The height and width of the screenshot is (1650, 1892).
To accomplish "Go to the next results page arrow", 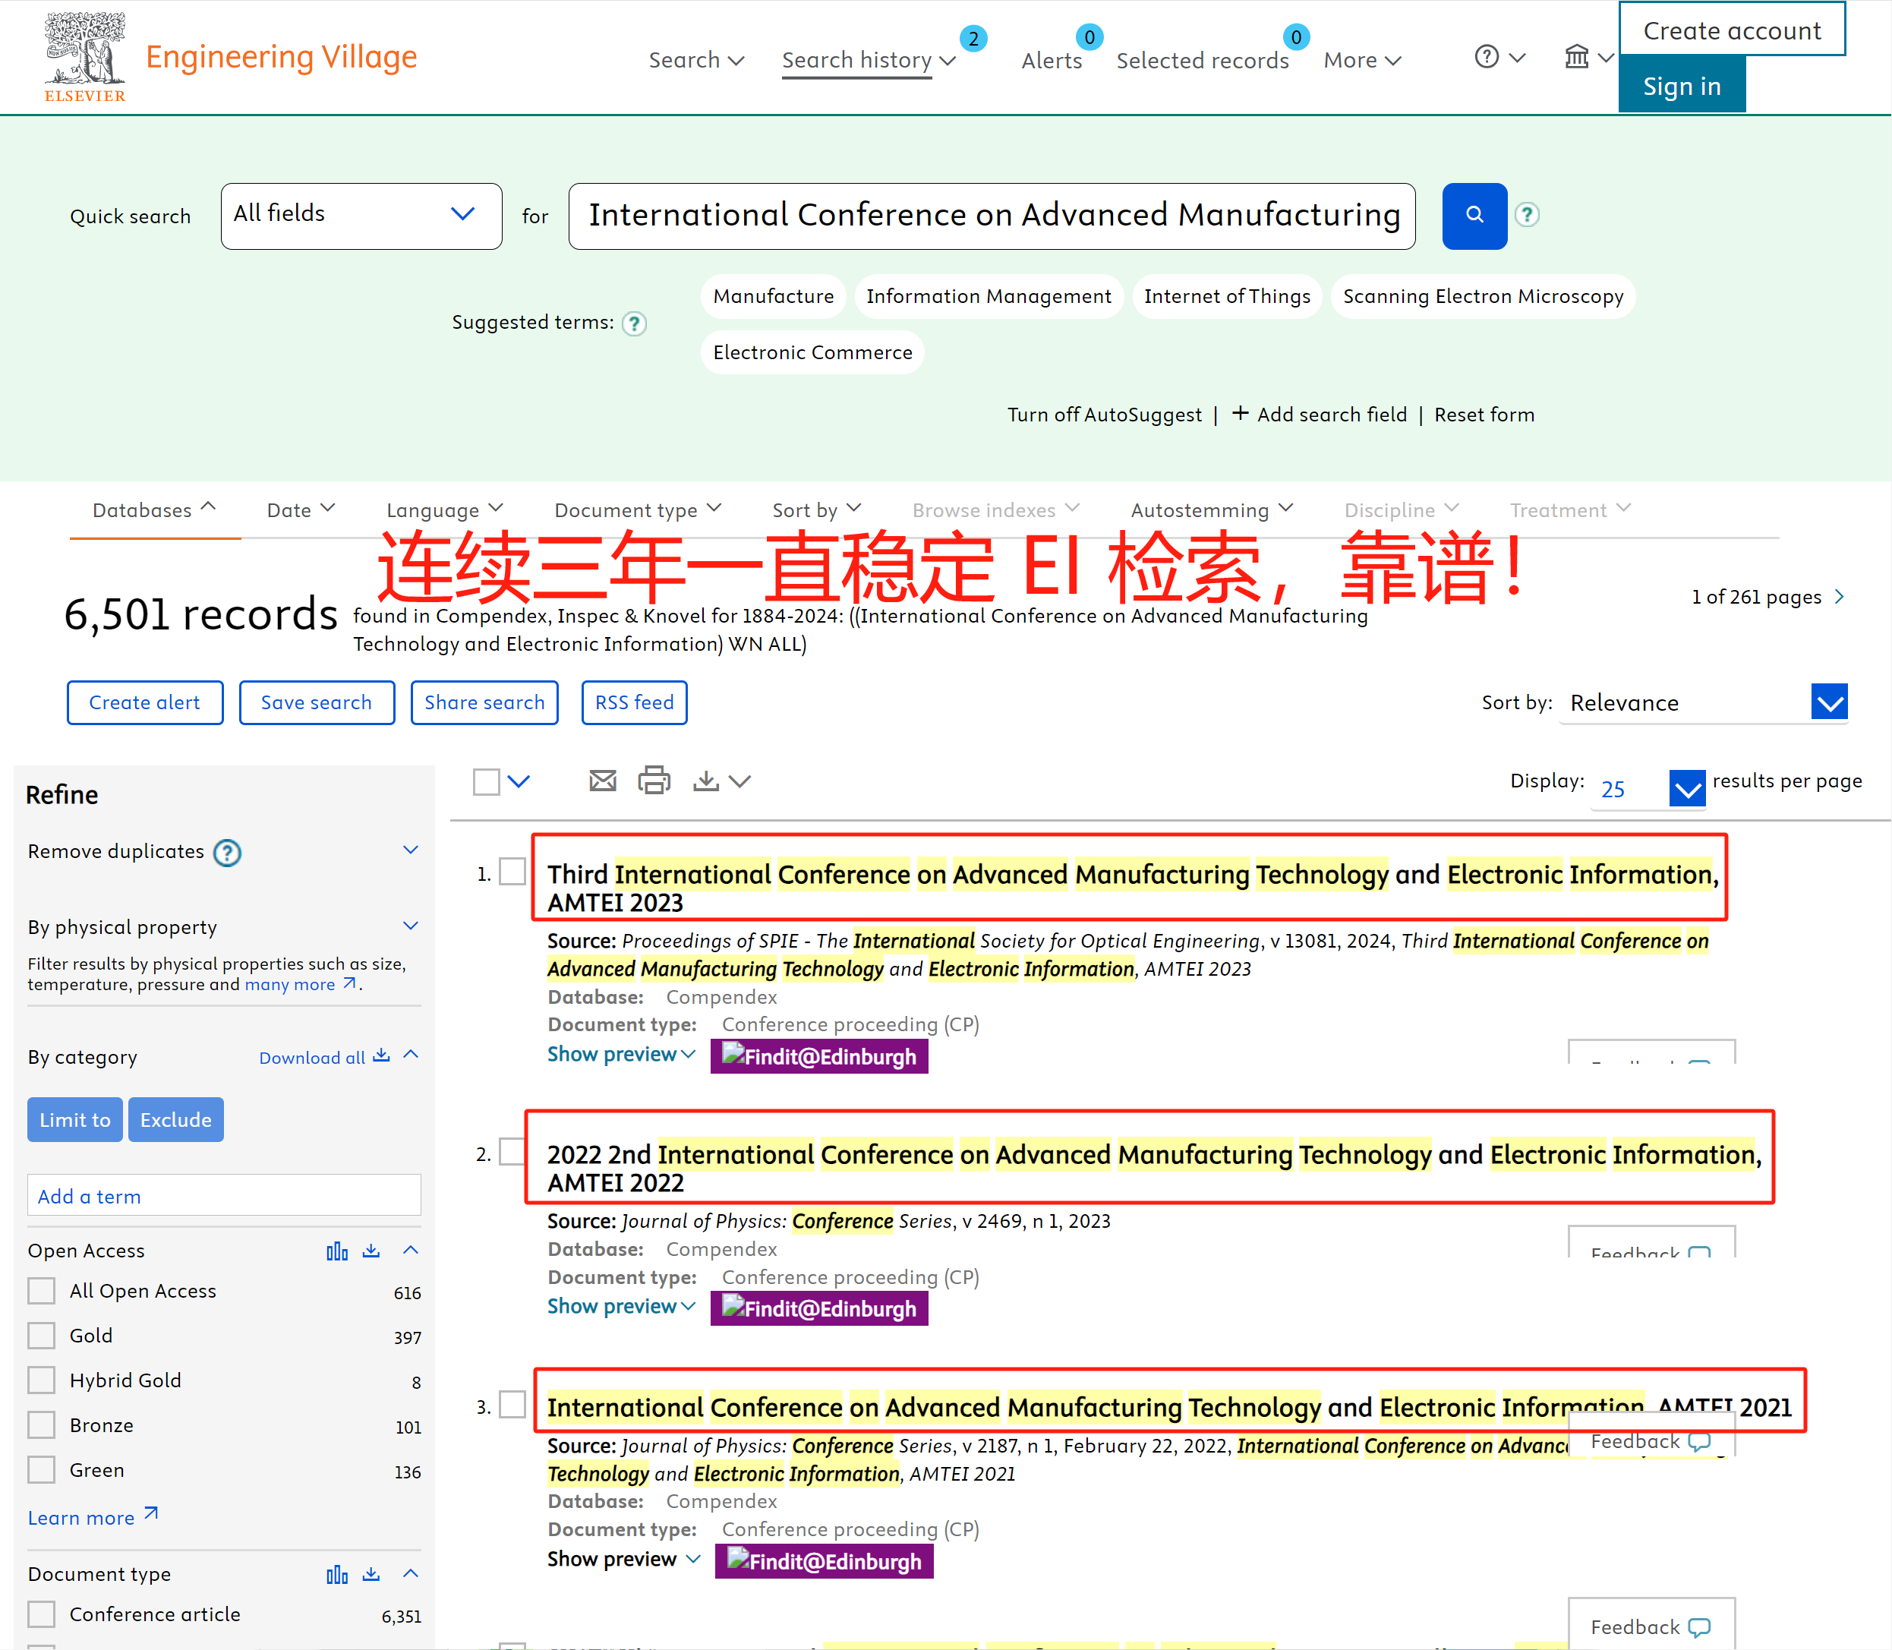I will (x=1840, y=597).
